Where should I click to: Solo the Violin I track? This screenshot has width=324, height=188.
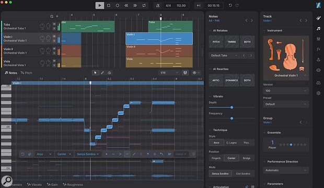click(54, 41)
